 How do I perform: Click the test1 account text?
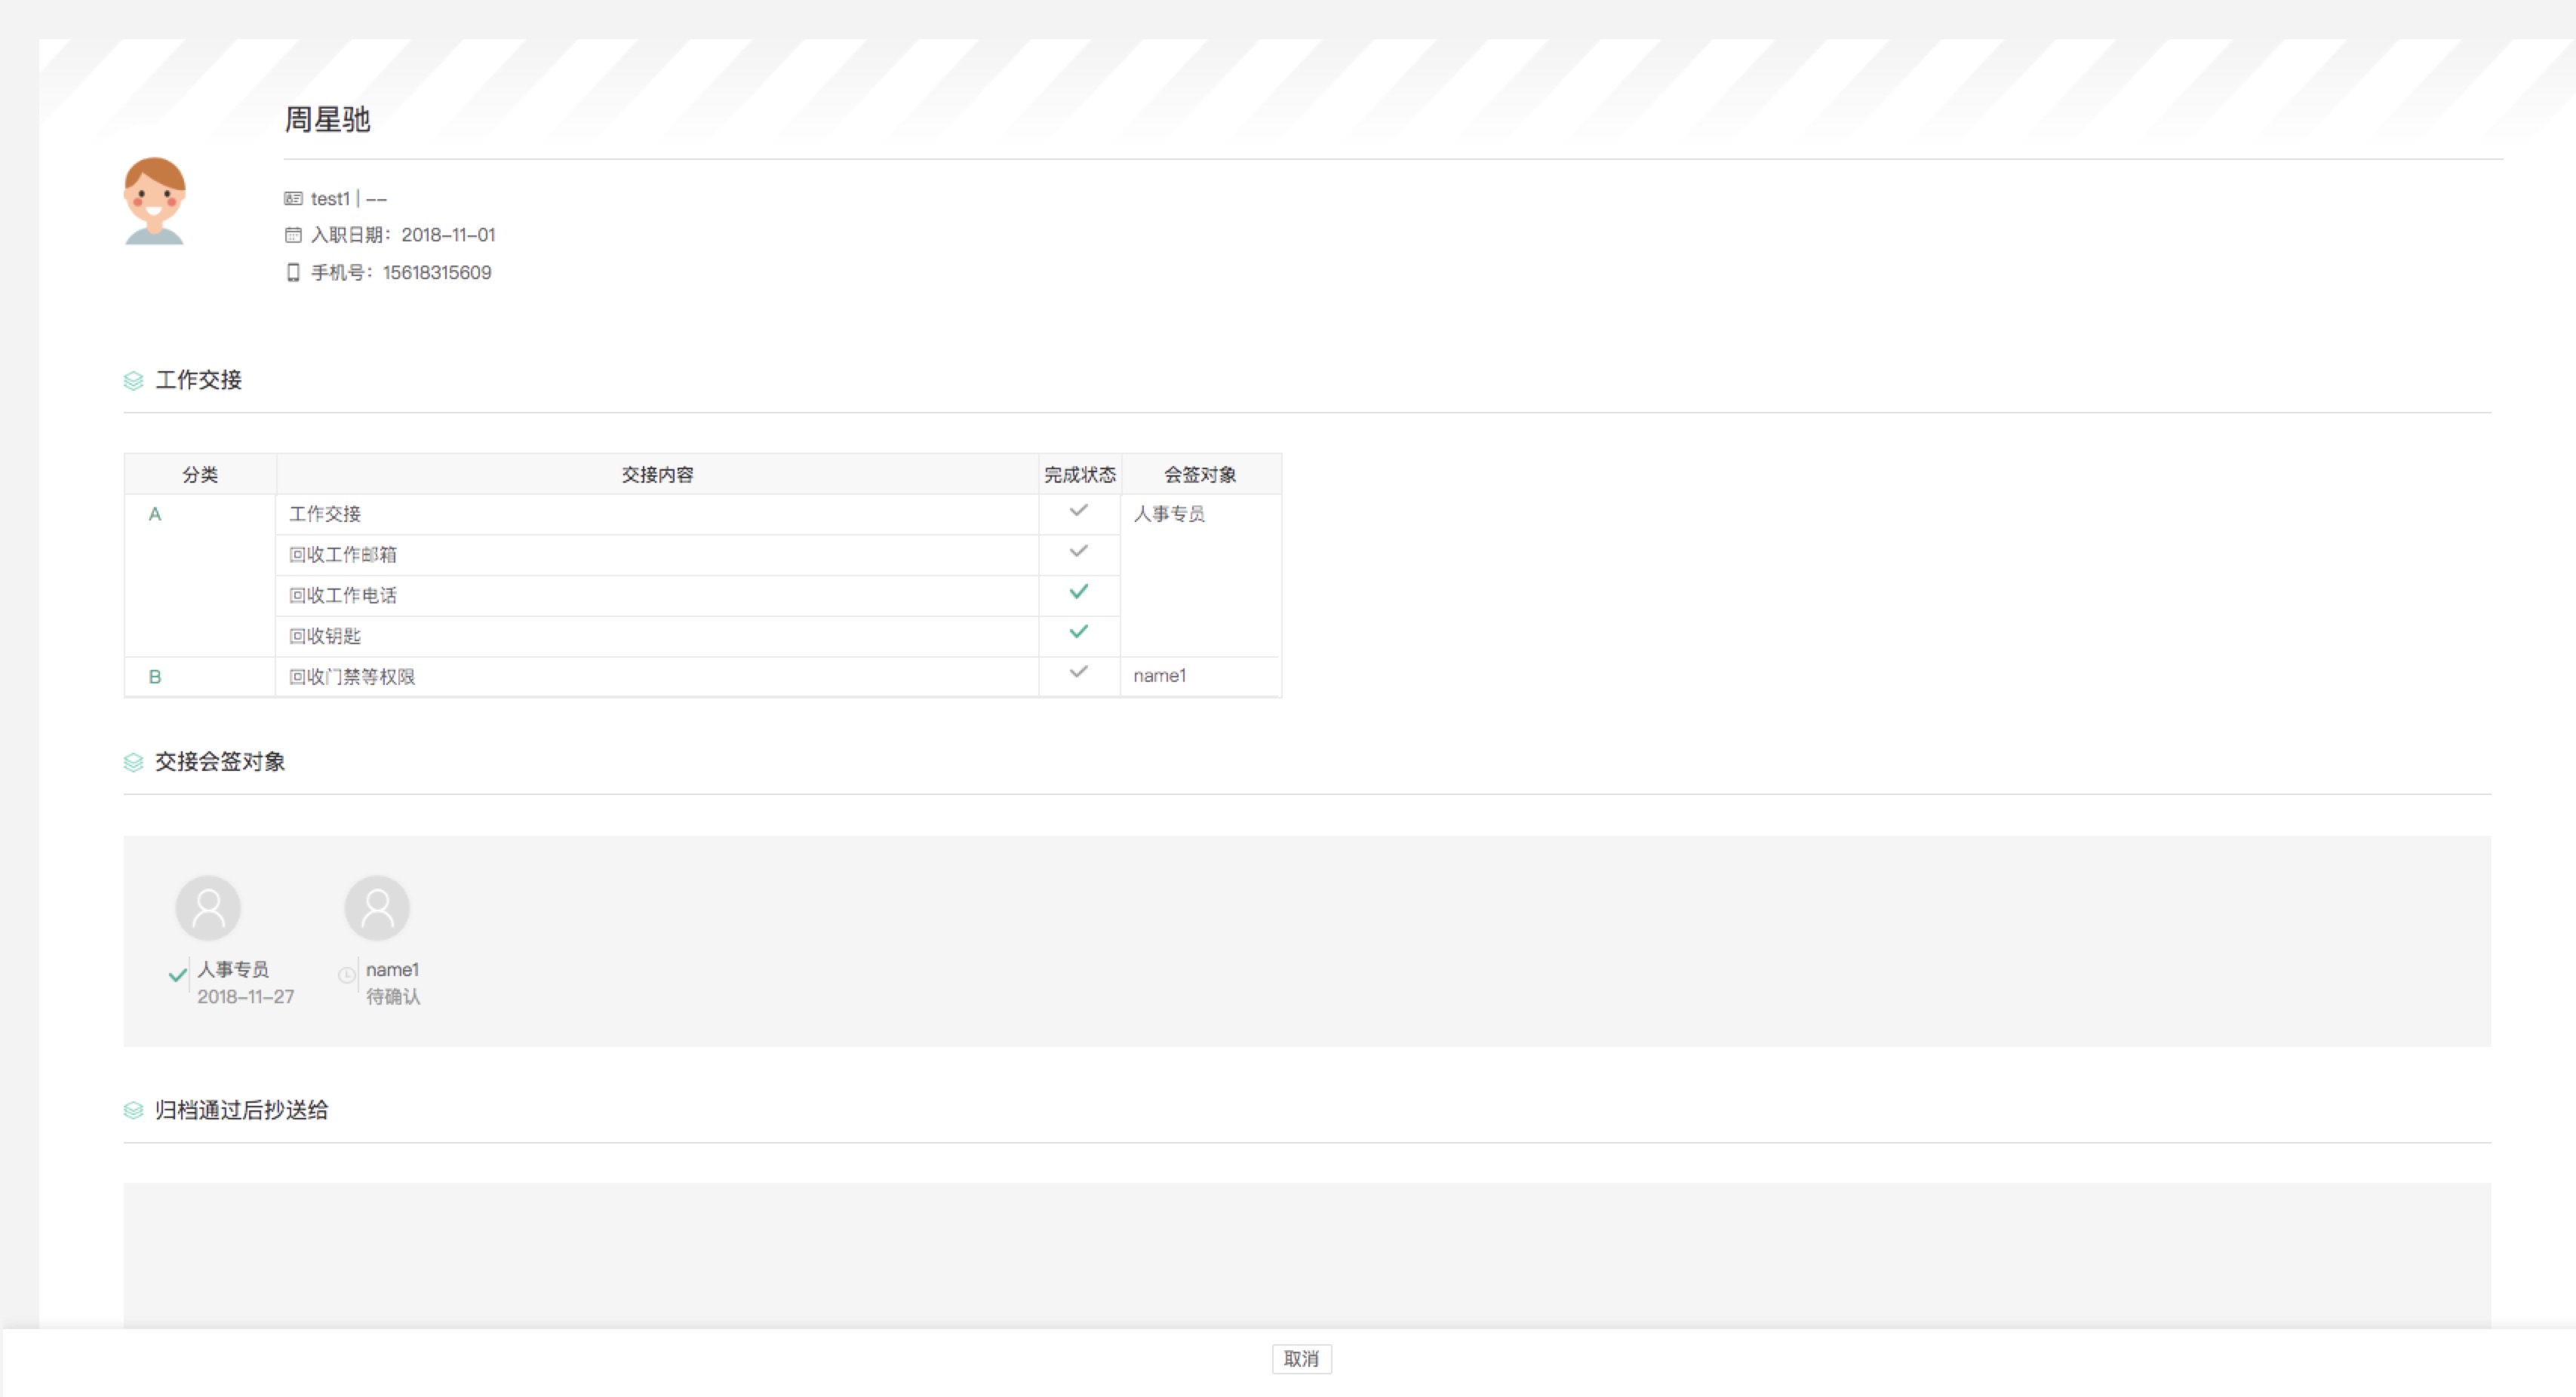[330, 199]
